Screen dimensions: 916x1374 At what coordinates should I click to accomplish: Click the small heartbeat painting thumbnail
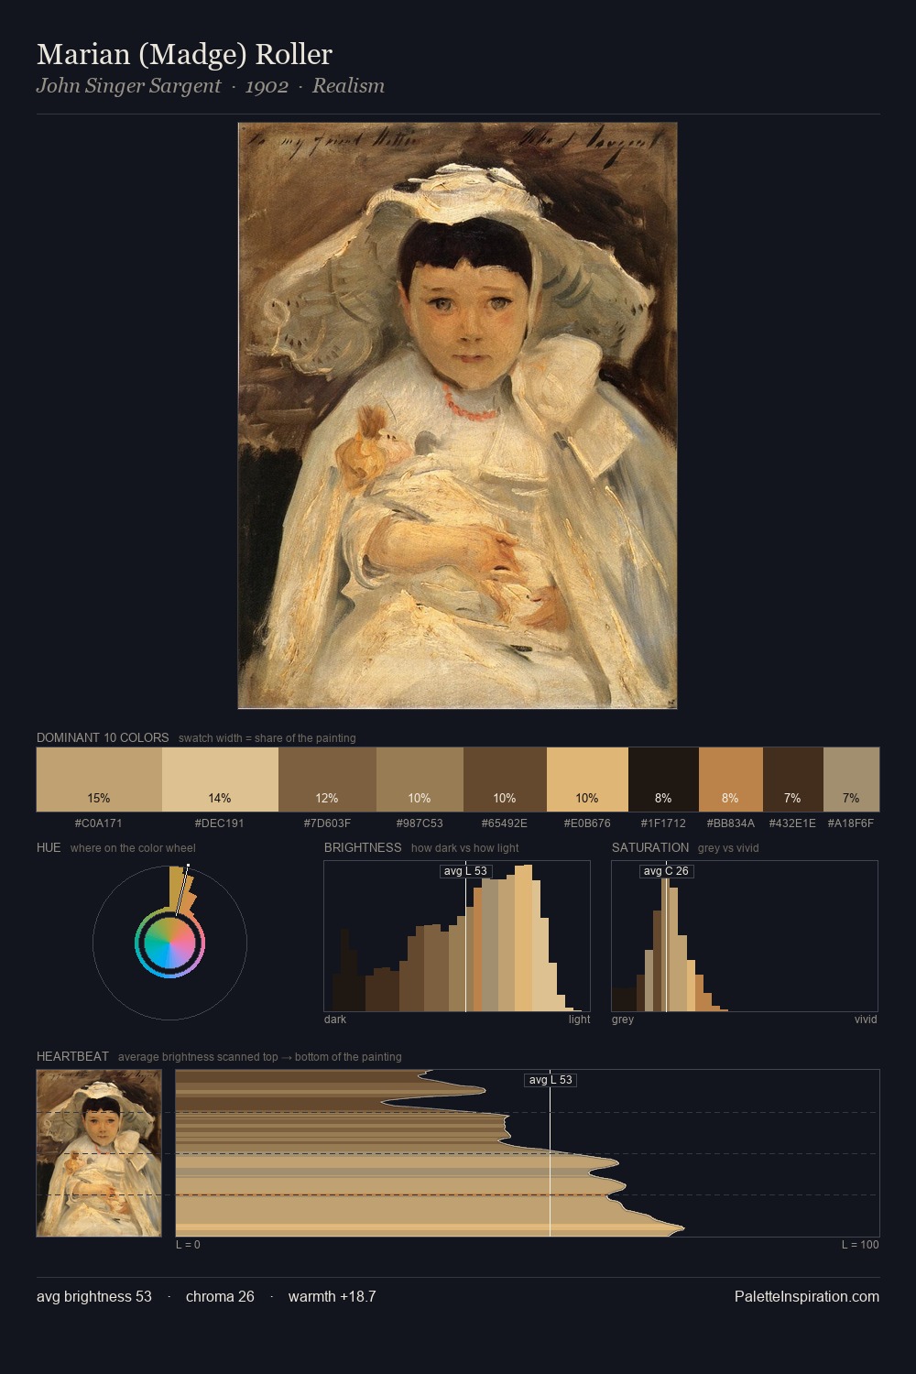coord(99,1153)
